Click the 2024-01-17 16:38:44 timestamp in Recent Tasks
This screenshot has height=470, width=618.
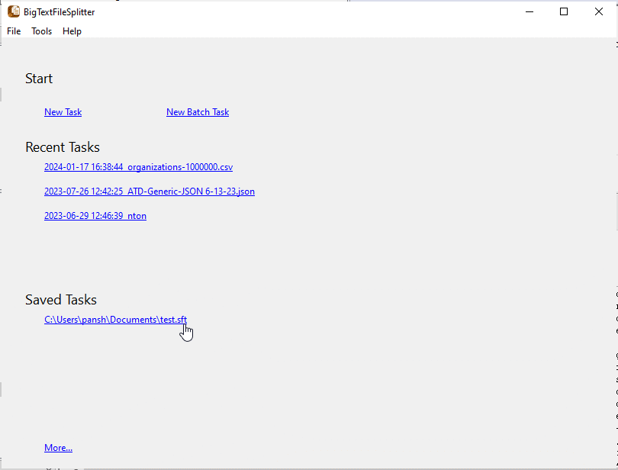pos(83,167)
